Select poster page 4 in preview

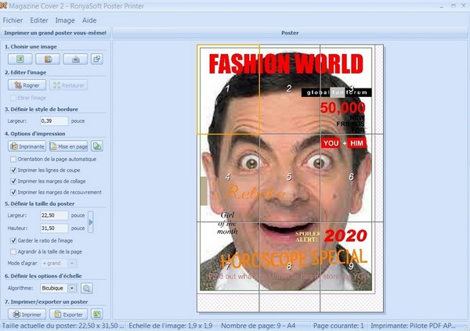click(x=228, y=178)
